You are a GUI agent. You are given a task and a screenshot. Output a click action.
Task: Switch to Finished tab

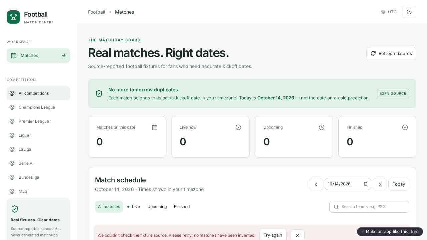click(182, 207)
